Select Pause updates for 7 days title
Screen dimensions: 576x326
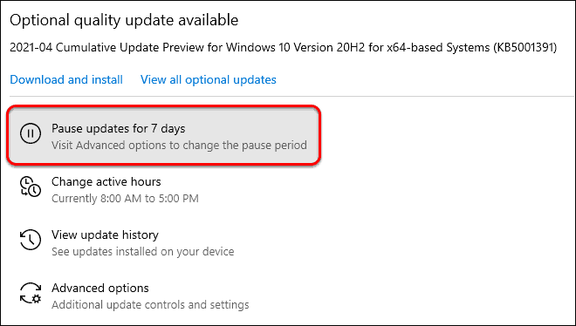(x=119, y=128)
